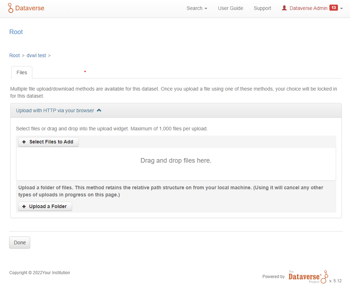Open the User Guide menu item
This screenshot has width=350, height=304.
click(x=230, y=8)
